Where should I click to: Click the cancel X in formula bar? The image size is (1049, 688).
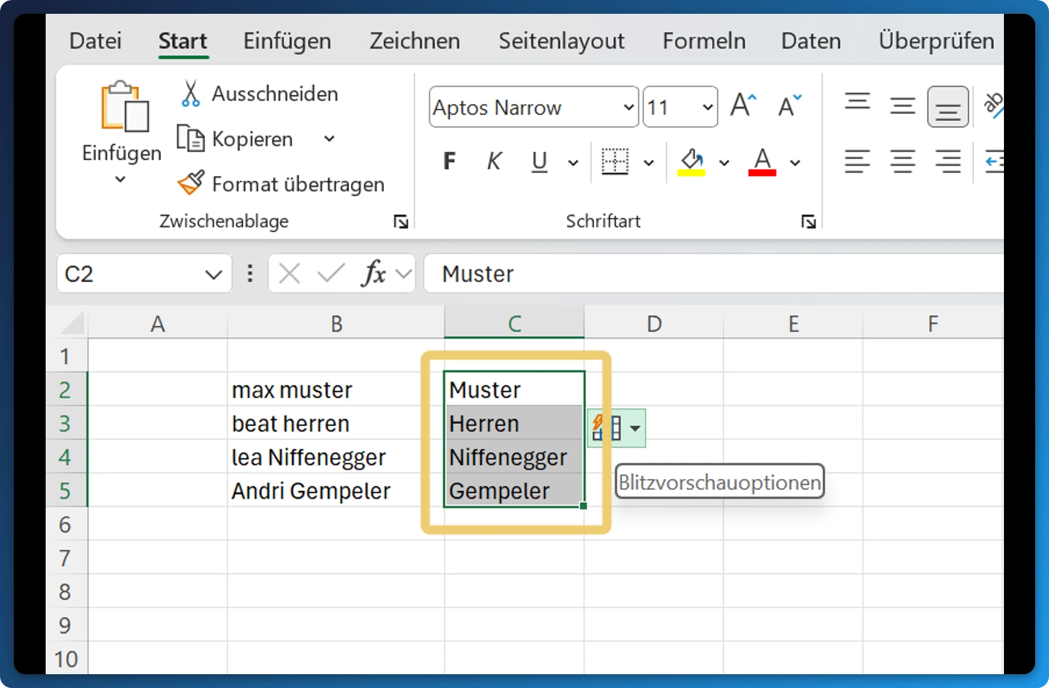pyautogui.click(x=290, y=274)
